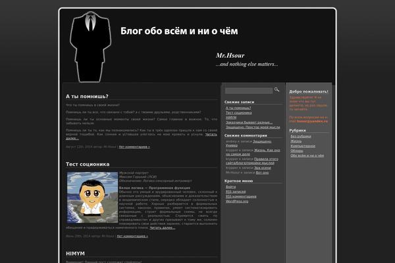Open comment link 'Эра осени'
Screen dimensions: 395x263
coord(263,168)
